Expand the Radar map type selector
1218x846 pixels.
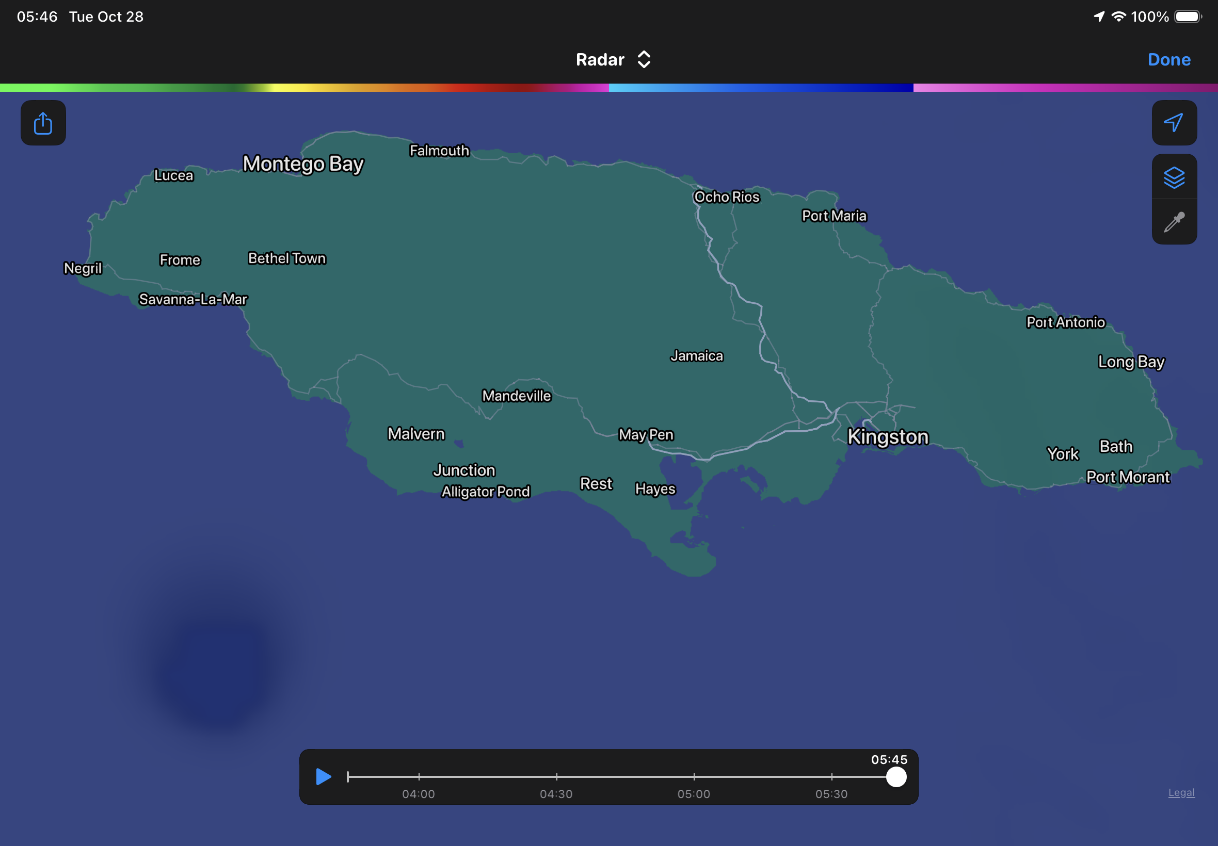point(600,59)
